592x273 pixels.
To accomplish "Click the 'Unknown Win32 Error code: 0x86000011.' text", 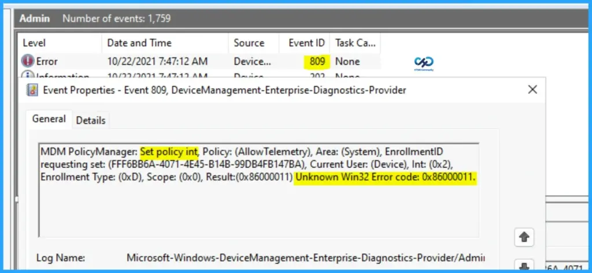I will 386,178.
